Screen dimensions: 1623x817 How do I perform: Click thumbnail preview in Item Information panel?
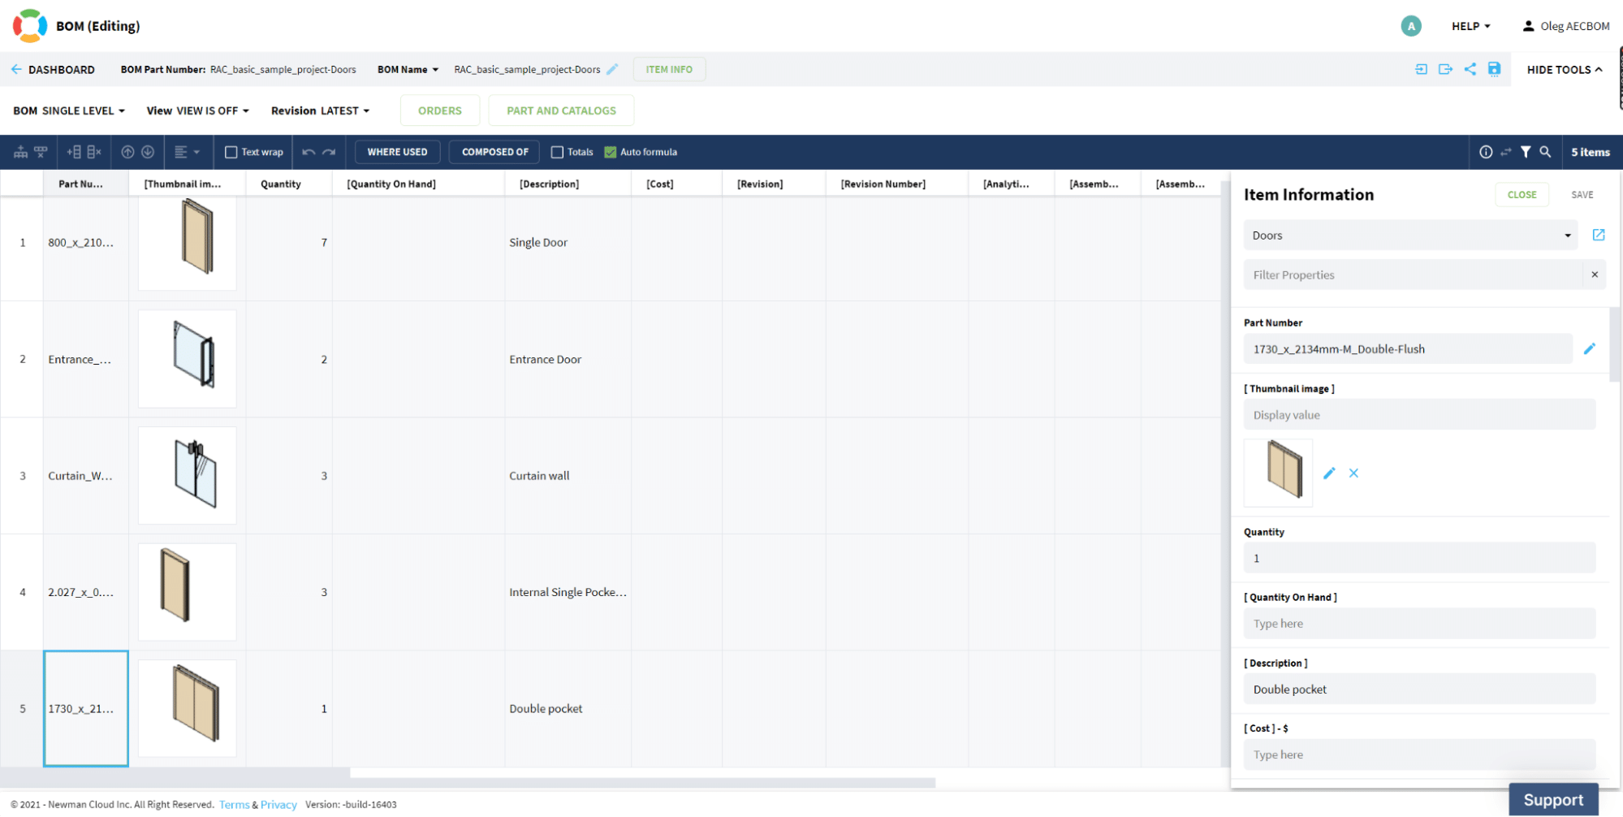coord(1278,473)
